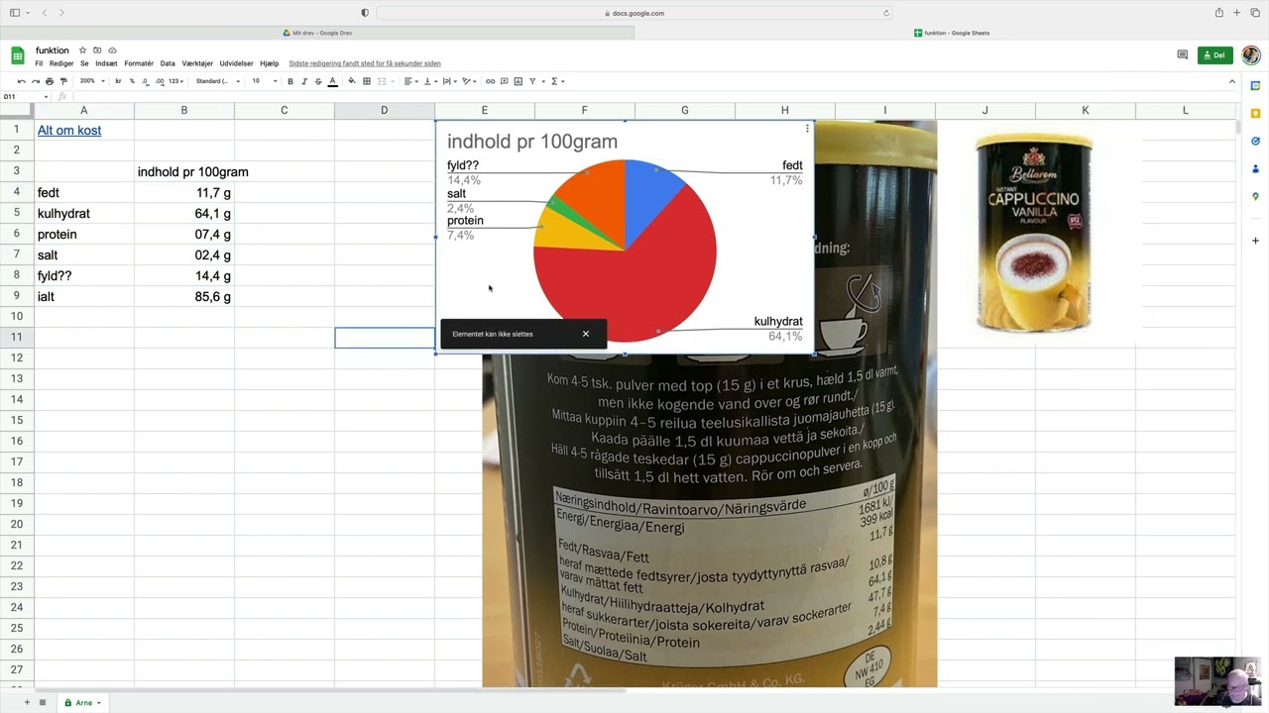Screen dimensions: 1269x713
Task: Format as currency with the kr button
Action: (x=119, y=81)
